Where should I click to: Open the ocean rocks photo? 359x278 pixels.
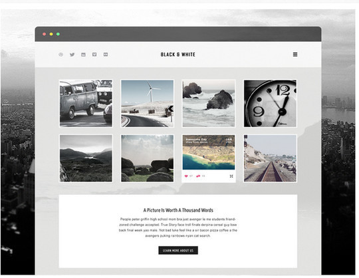(x=209, y=103)
